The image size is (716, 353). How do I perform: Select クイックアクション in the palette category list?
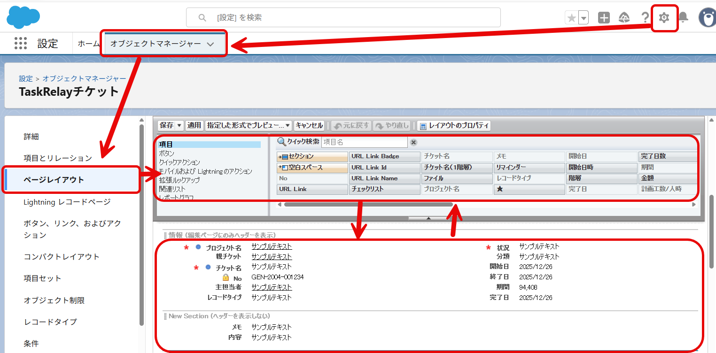pos(179,162)
